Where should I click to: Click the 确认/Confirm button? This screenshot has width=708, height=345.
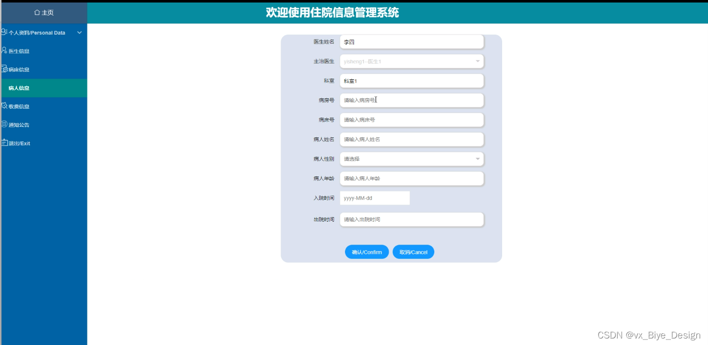(x=367, y=252)
